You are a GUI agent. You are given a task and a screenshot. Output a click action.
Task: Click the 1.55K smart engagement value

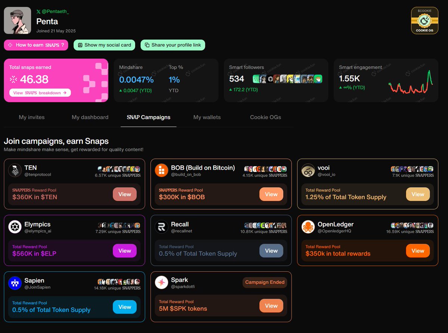coord(349,78)
